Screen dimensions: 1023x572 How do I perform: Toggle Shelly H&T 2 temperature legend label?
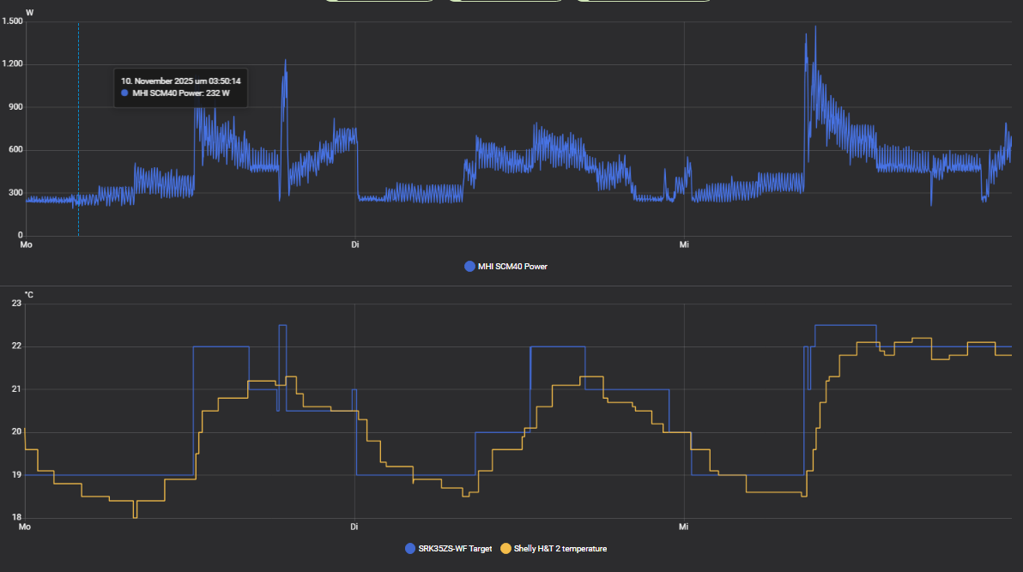click(559, 549)
